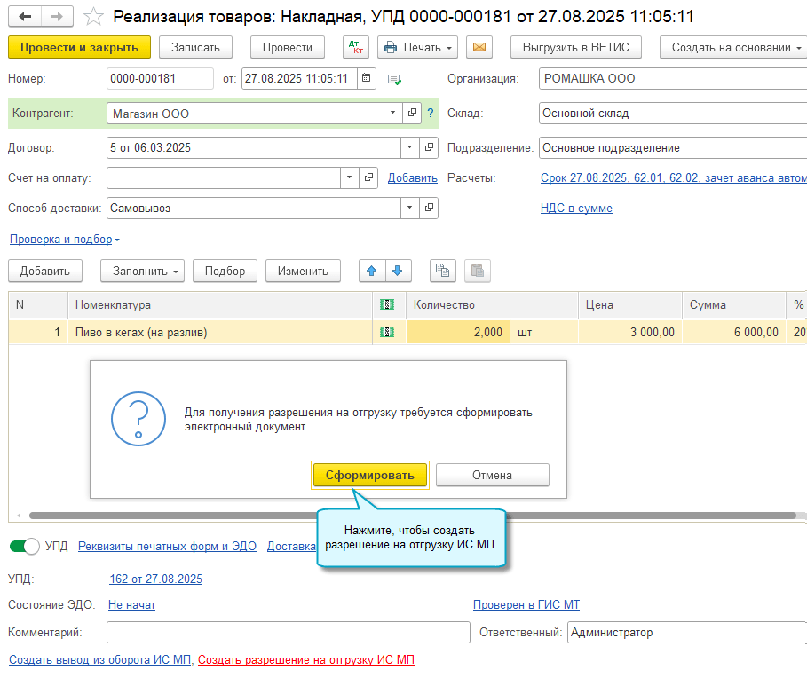The image size is (807, 678).
Task: Click the Записать button
Action: pos(195,47)
